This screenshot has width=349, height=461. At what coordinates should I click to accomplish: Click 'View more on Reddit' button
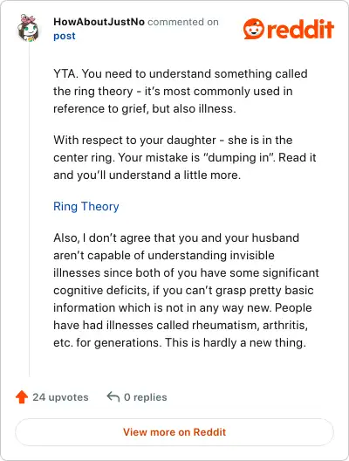pos(174,432)
